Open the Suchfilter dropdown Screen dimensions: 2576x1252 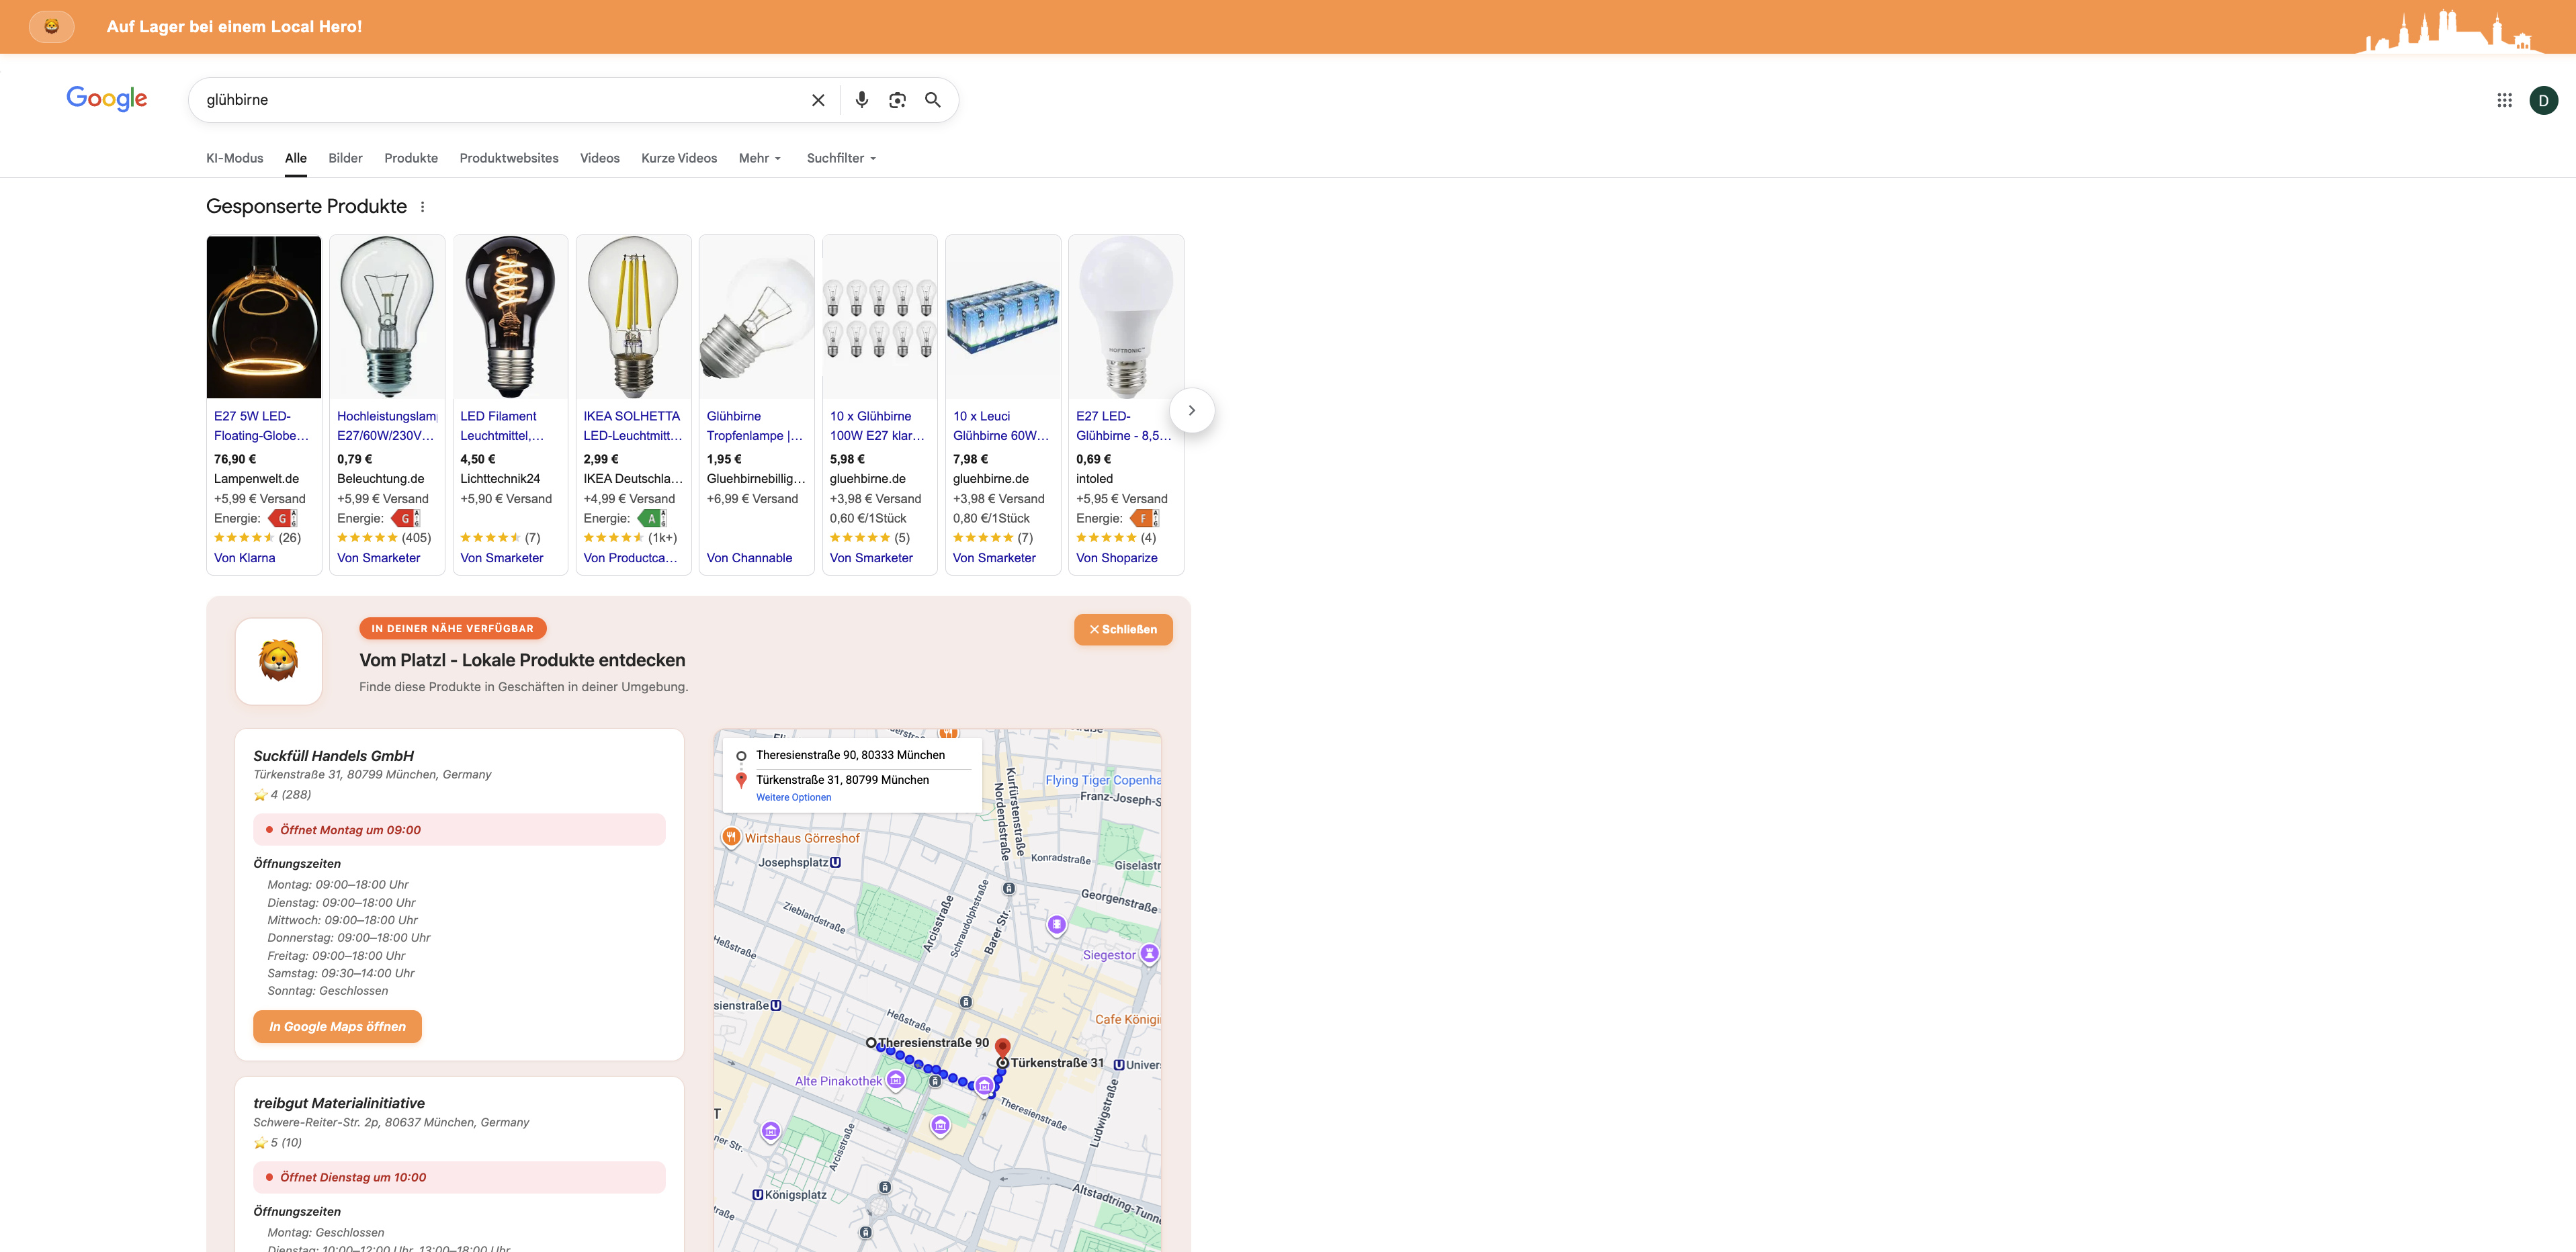tap(841, 158)
